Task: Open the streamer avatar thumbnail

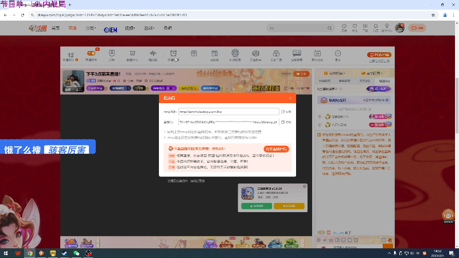Action: [x=73, y=81]
